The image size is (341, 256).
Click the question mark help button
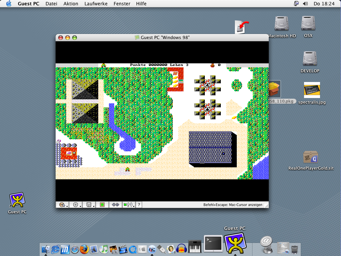coord(139,205)
